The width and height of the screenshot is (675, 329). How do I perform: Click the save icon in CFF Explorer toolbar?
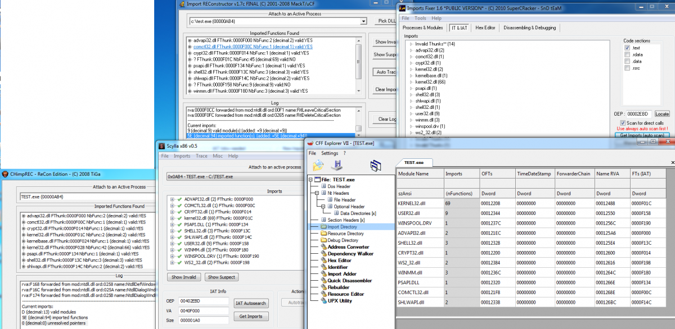(x=337, y=165)
